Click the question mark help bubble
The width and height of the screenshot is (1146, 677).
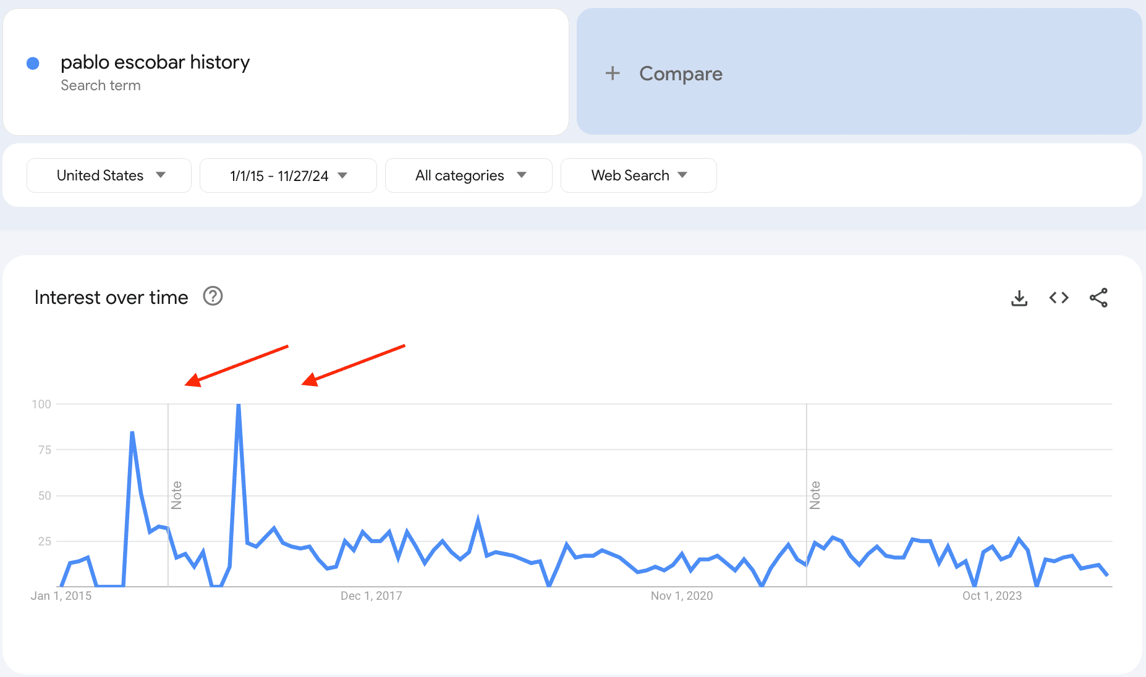[212, 296]
